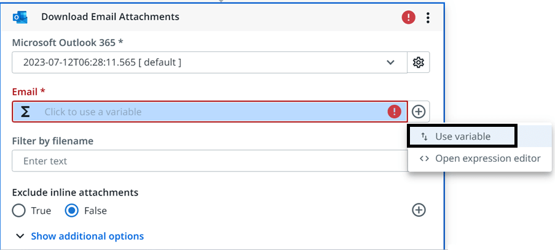Open connection settings gear icon
This screenshot has width=555, height=250.
pos(419,63)
